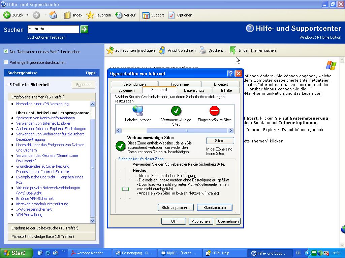Click the search results scroll down arrow
The width and height of the screenshot is (345, 258).
pyautogui.click(x=92, y=220)
